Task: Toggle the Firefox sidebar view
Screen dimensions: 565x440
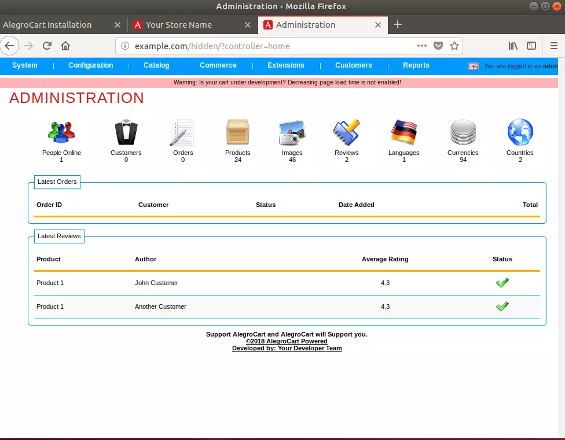Action: point(531,46)
